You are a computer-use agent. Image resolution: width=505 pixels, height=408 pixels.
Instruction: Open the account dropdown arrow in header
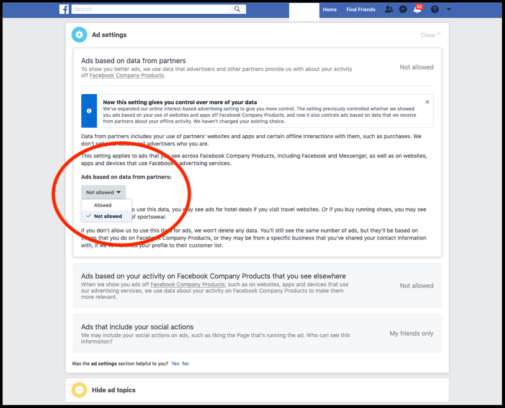click(x=449, y=9)
